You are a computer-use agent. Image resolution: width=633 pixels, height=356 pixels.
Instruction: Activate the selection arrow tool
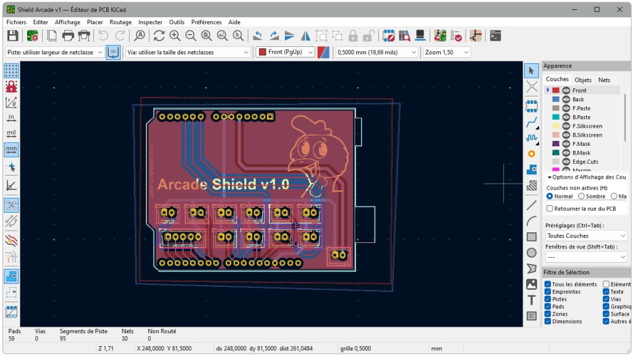(530, 70)
